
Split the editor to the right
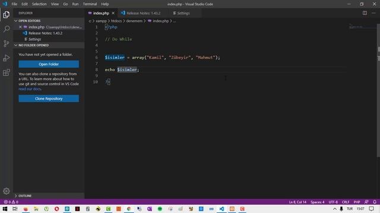click(x=365, y=13)
